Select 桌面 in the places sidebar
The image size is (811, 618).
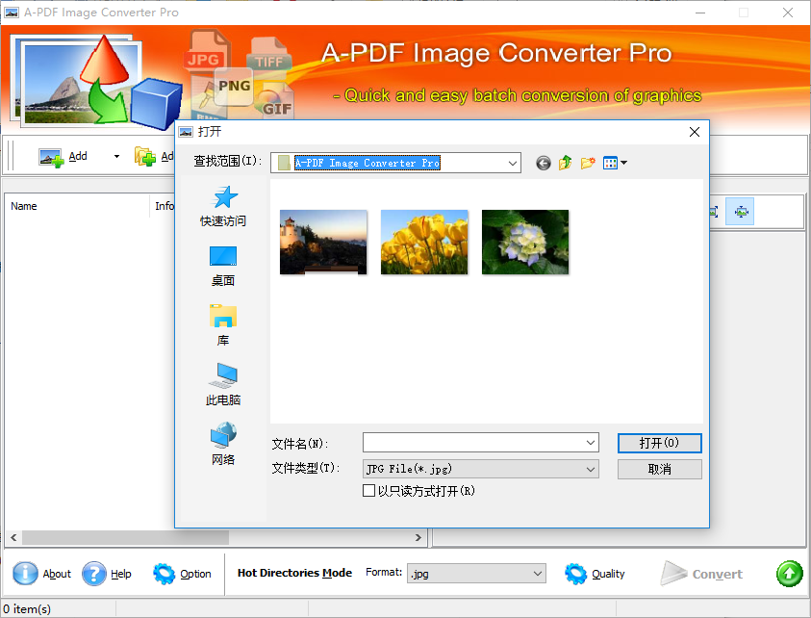coord(223,266)
